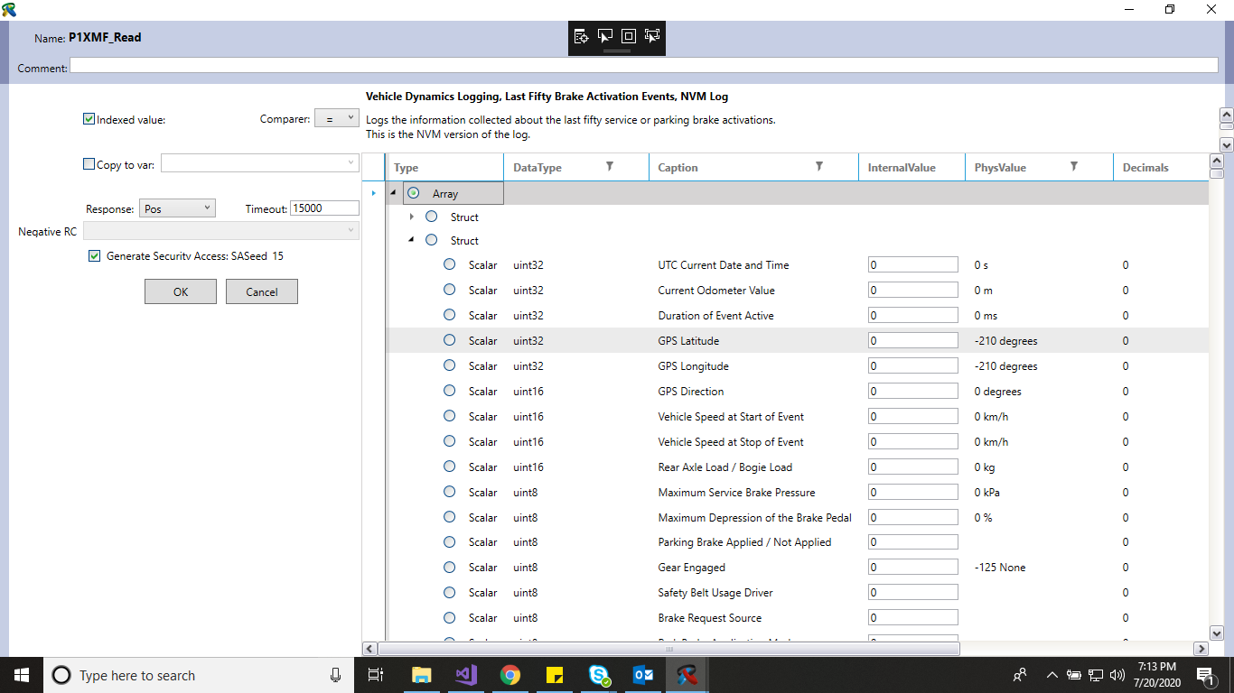Viewport: 1234px width, 693px height.
Task: Select the GPS Latitude scalar radio button
Action: tap(449, 341)
